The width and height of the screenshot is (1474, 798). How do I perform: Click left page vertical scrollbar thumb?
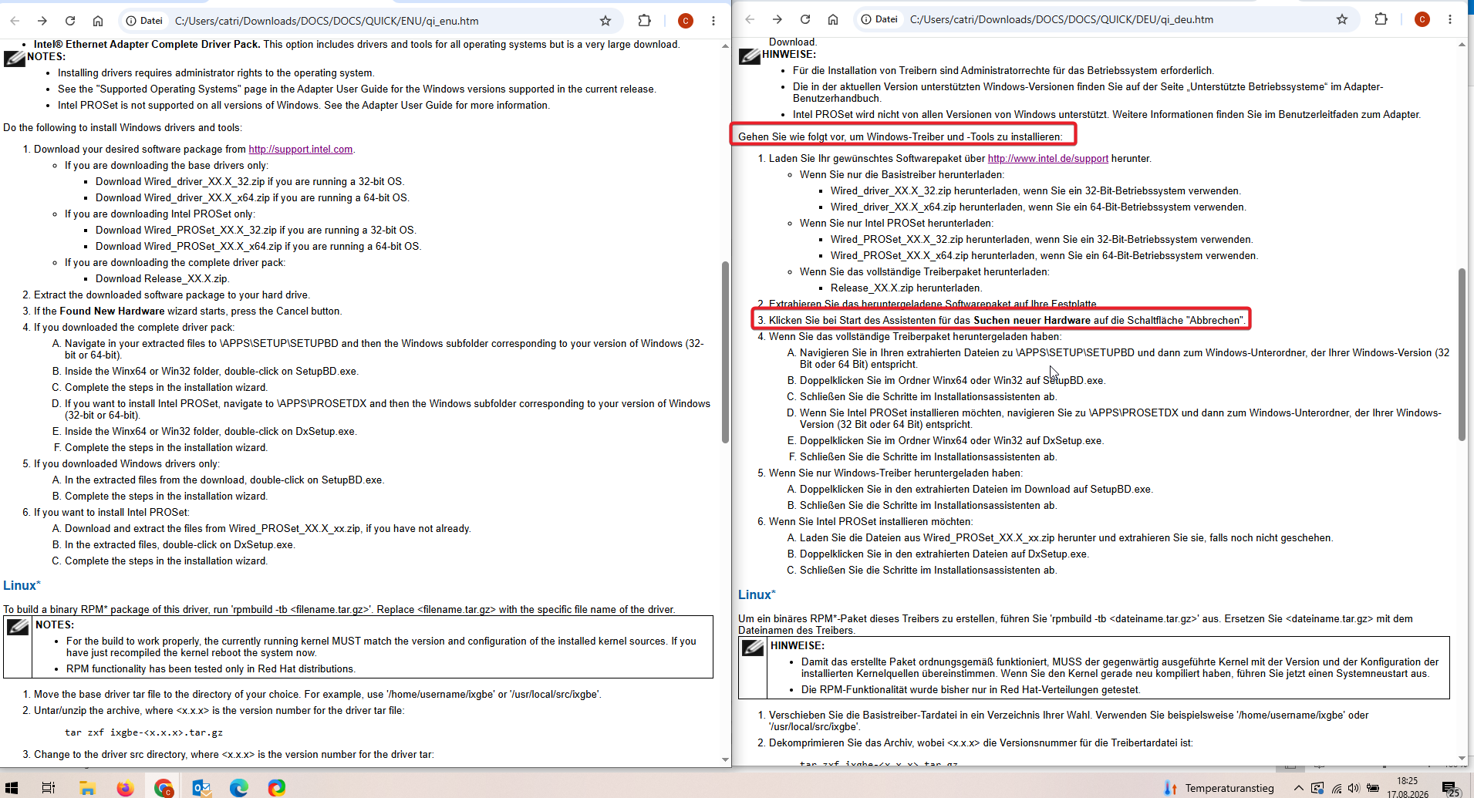tap(725, 352)
